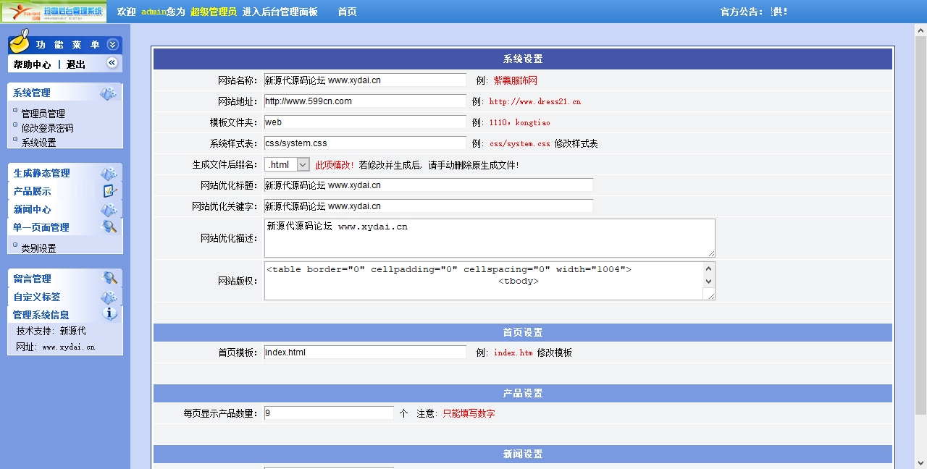Viewport: 927px width, 469px height.
Task: Click 产品设置 section header
Action: [x=523, y=393]
